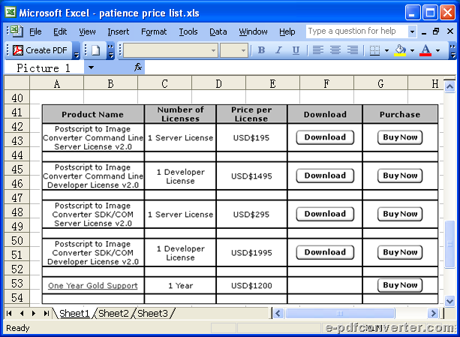Expand the Name Box dropdown arrow
460x337 pixels.
coord(92,68)
